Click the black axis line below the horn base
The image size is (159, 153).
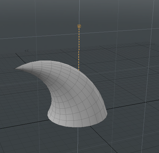[x=101, y=137]
